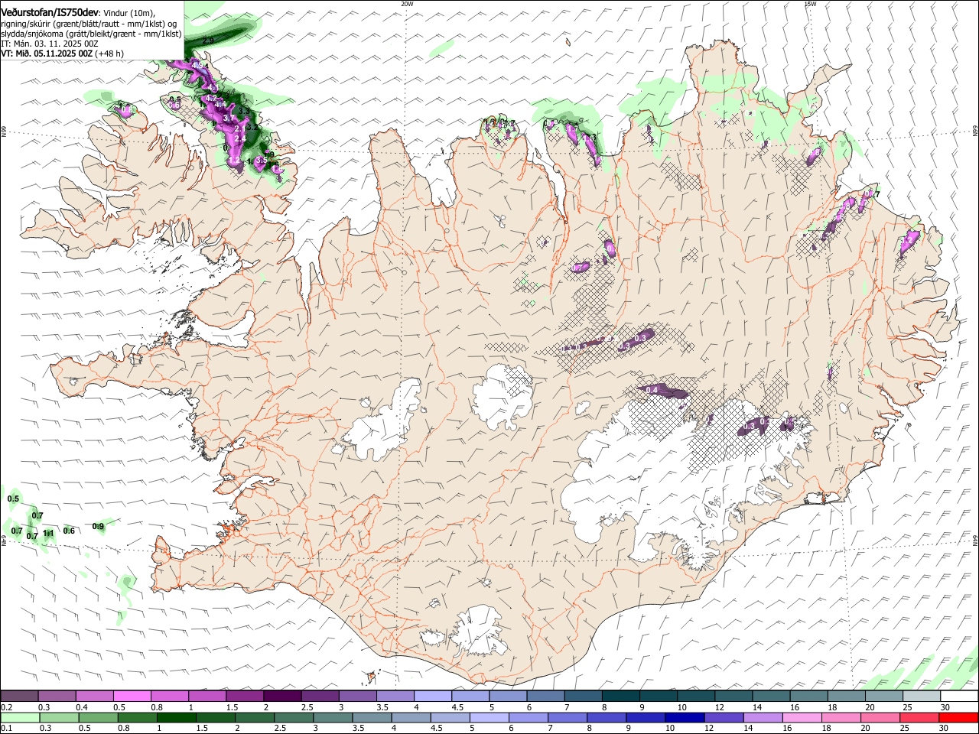Click the '(+48 h)' forecast offset text
979x734 pixels.
coord(110,54)
